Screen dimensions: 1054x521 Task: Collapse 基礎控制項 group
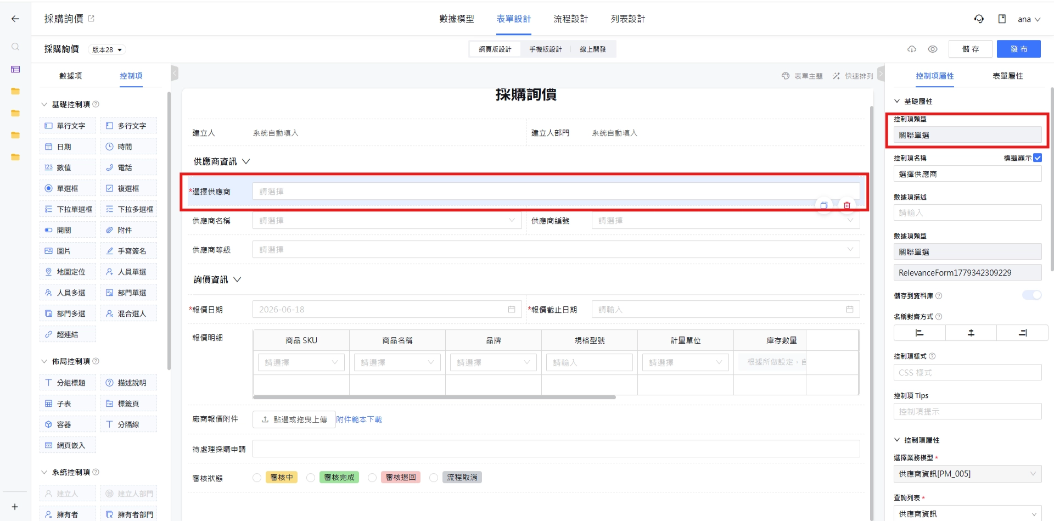pyautogui.click(x=44, y=104)
